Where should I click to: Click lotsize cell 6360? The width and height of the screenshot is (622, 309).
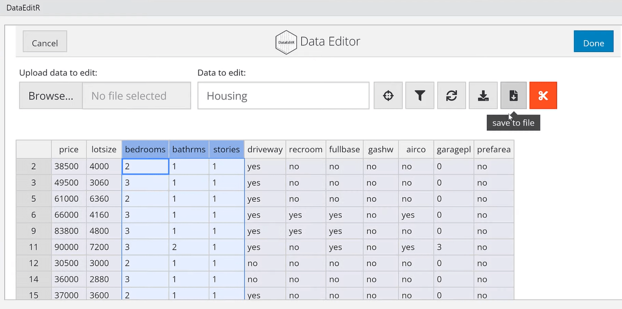104,199
